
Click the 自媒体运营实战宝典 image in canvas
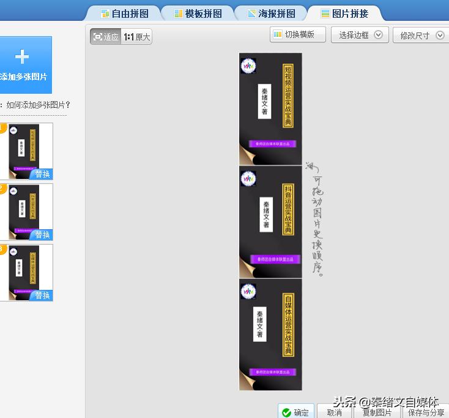tap(270, 335)
